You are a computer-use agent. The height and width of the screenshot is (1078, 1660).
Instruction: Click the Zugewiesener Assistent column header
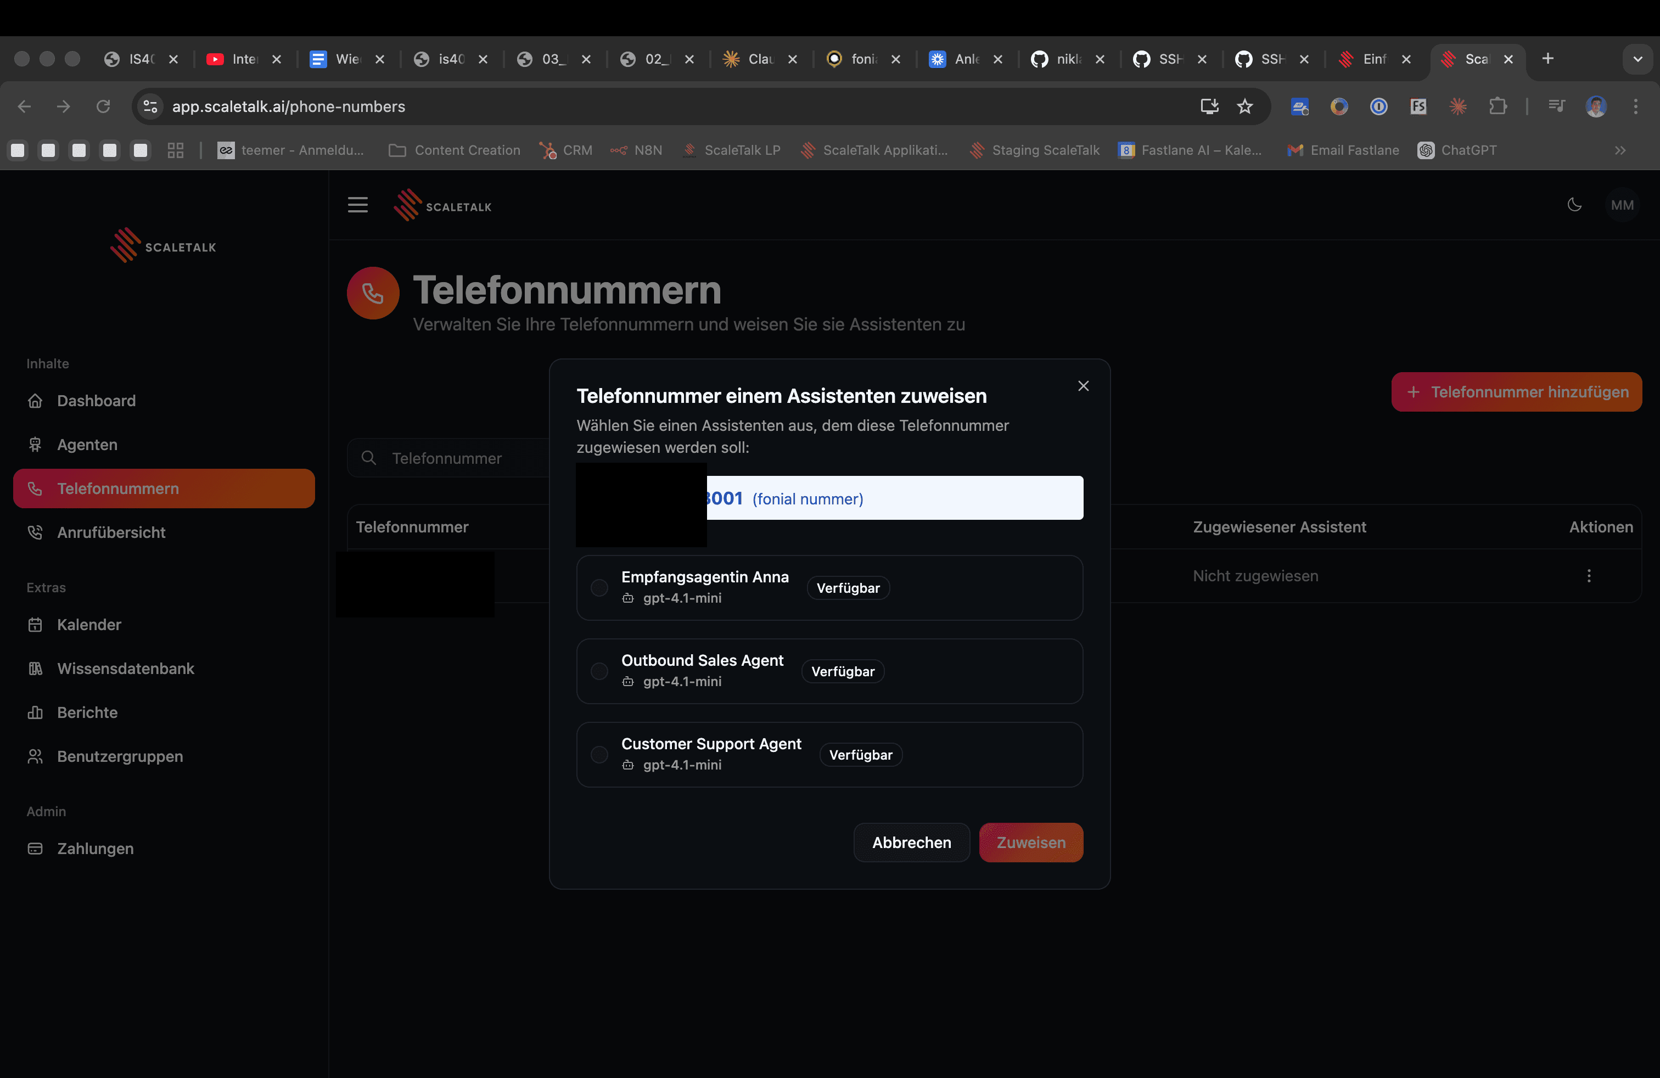[x=1279, y=527]
